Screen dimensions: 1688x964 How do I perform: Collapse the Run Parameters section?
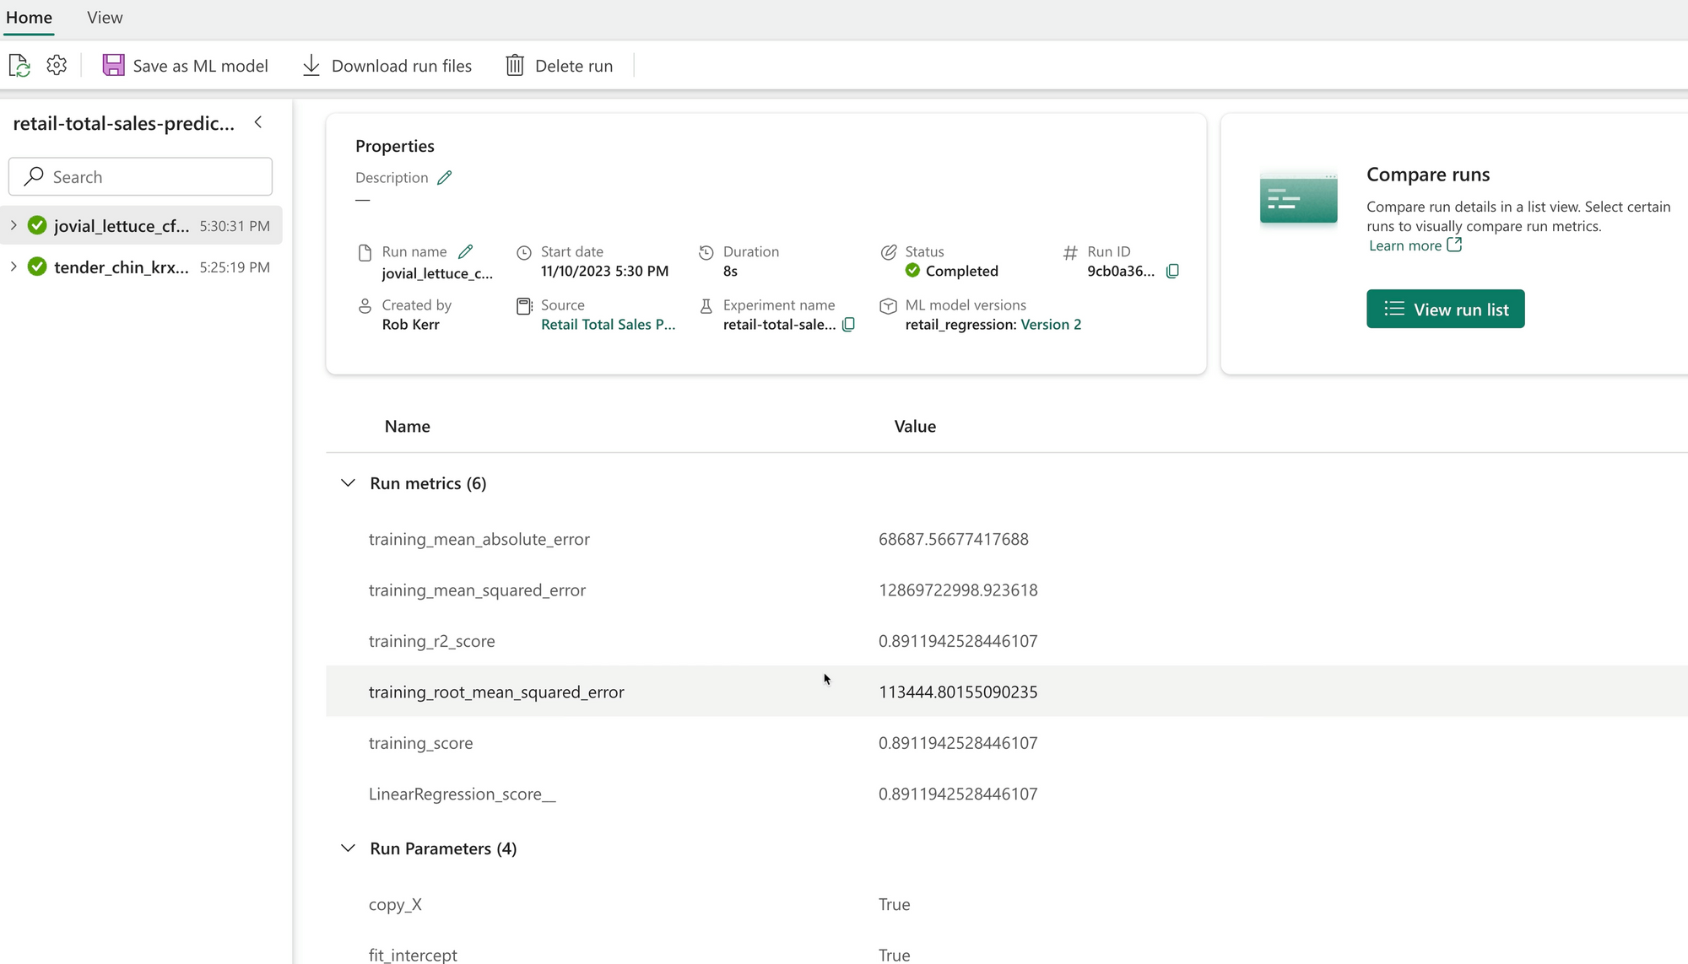click(x=348, y=848)
